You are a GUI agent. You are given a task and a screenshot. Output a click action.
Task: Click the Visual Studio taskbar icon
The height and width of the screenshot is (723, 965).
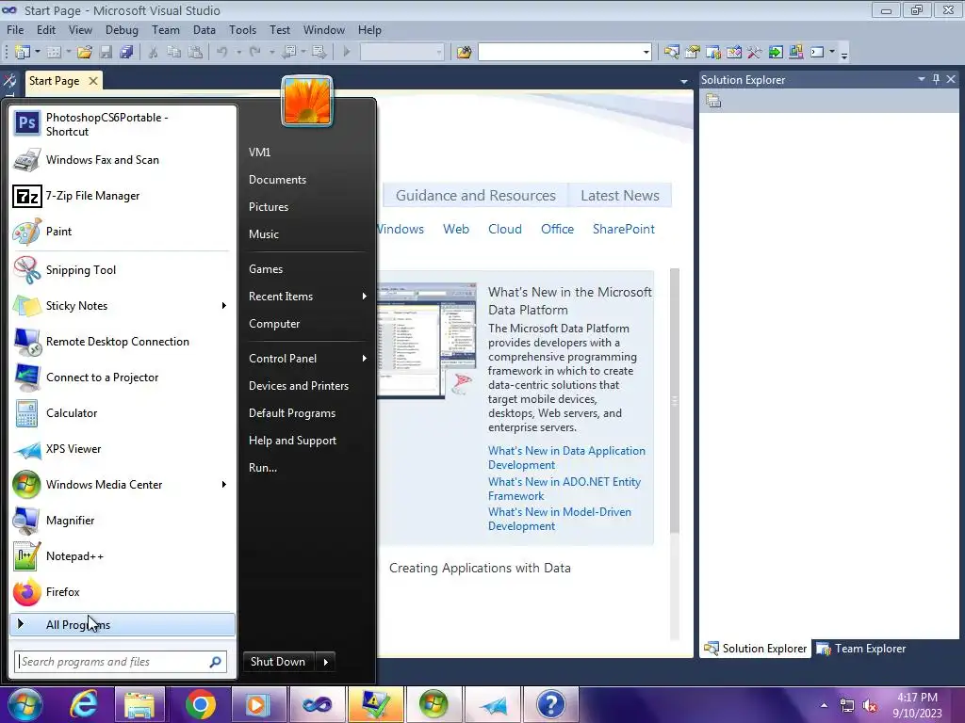pos(317,704)
